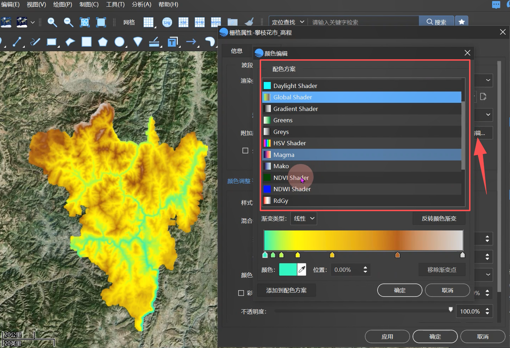
Task: Select Daylight Shader color scheme
Action: 362,86
